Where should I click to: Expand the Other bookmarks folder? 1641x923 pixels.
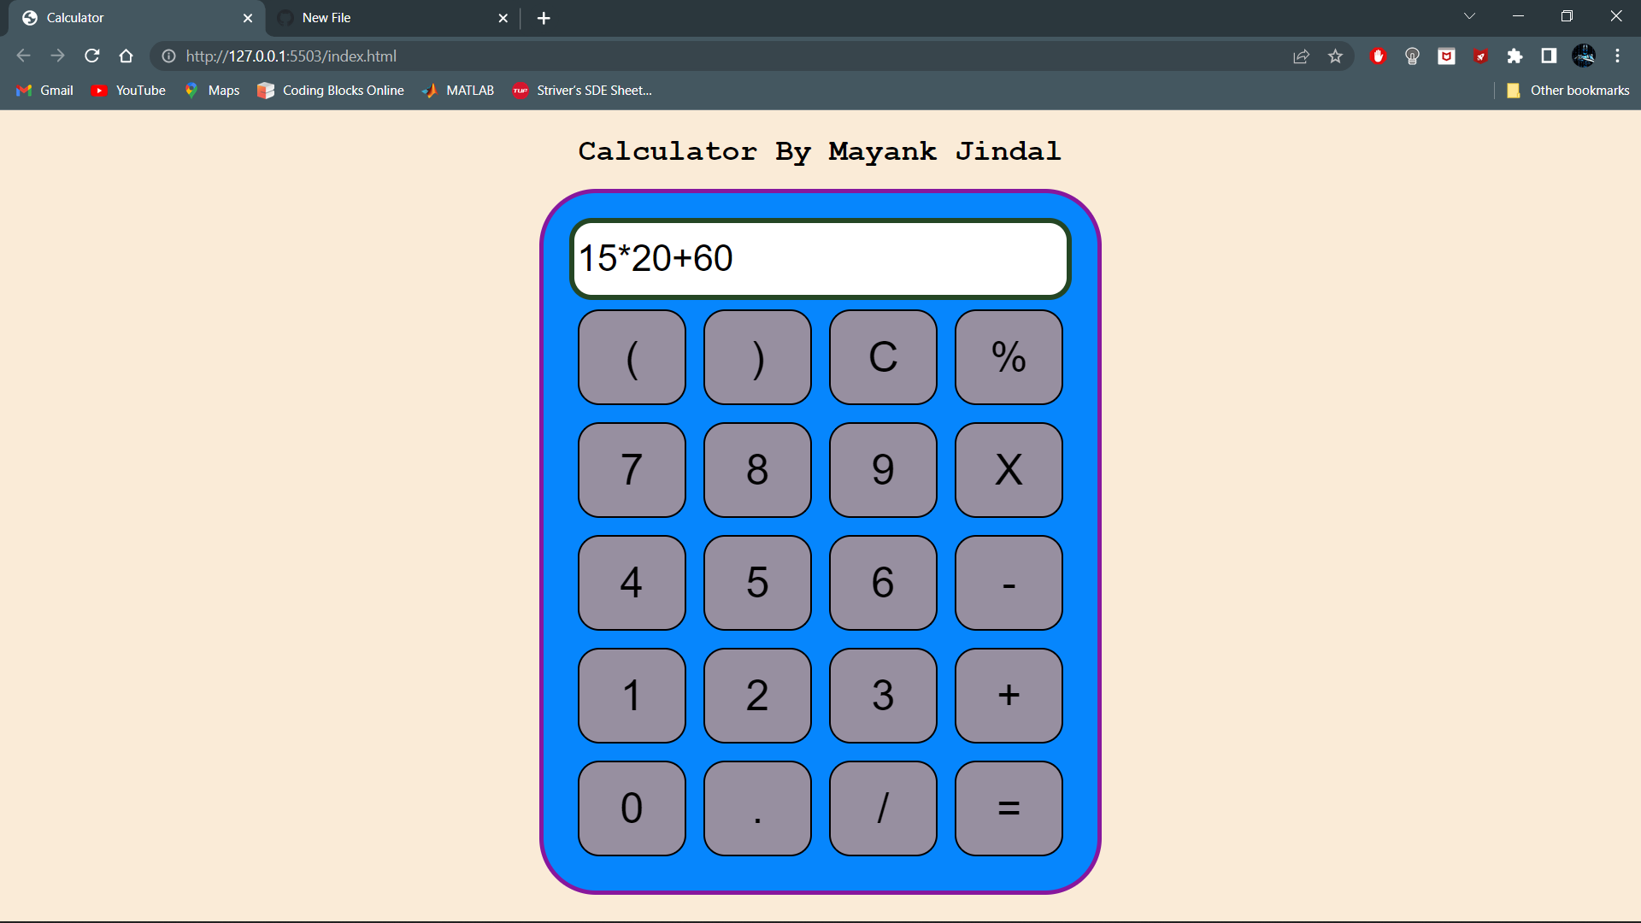pos(1568,90)
